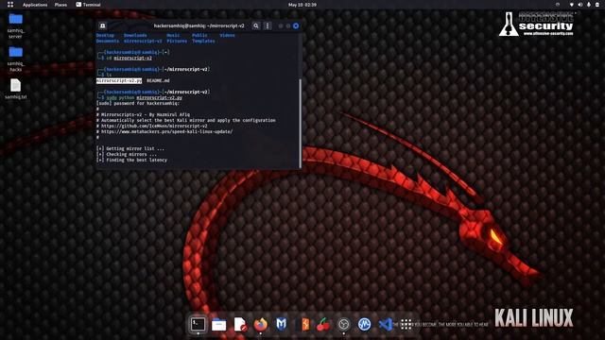Open Metasploit from the dock

(x=282, y=324)
